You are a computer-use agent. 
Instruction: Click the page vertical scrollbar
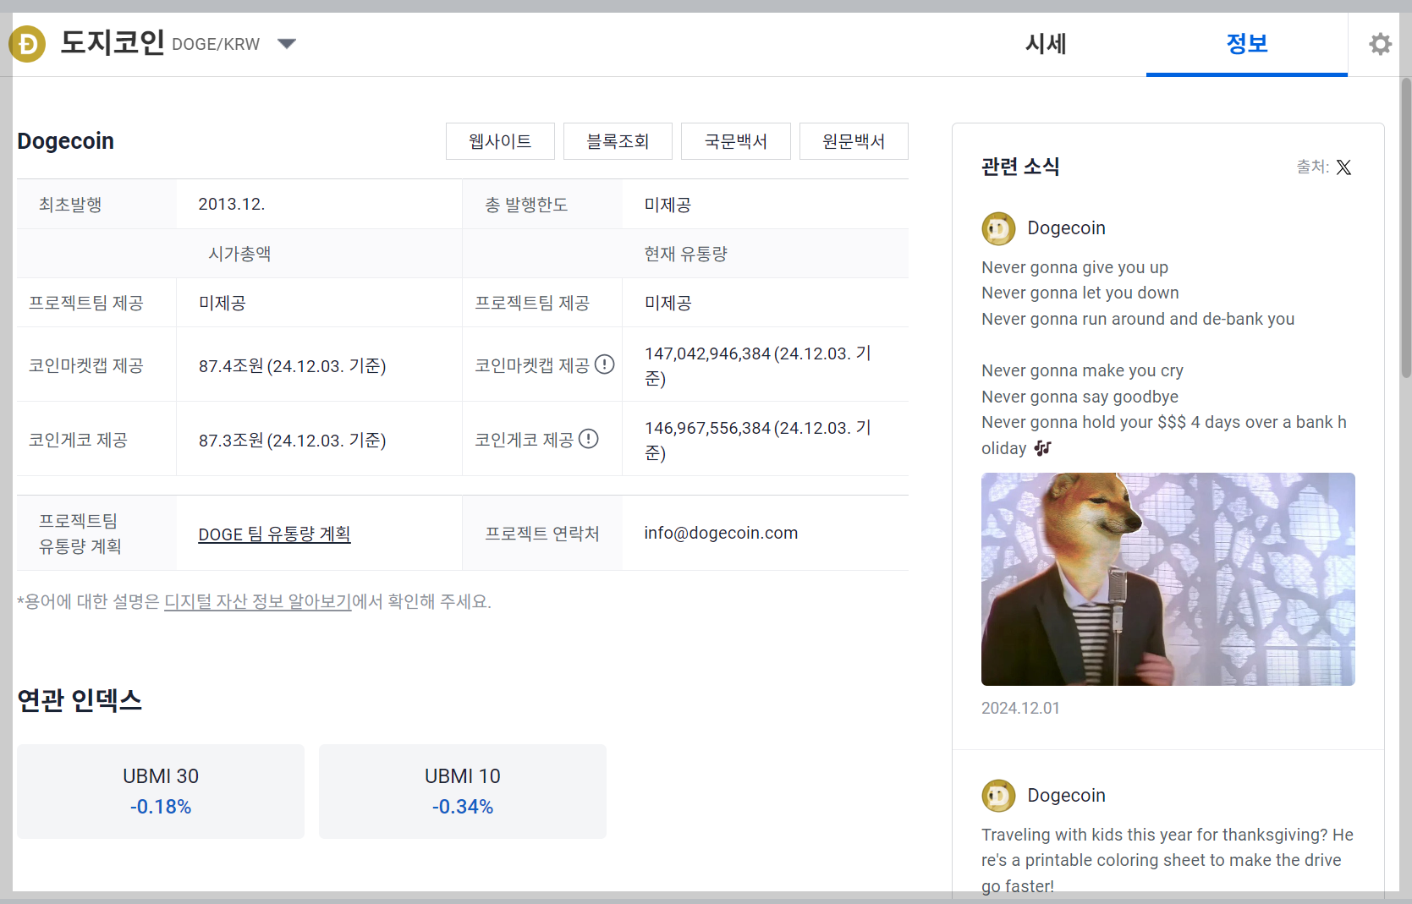[x=1405, y=228]
